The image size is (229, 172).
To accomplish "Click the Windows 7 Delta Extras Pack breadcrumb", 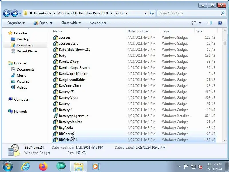I will 82,13.
